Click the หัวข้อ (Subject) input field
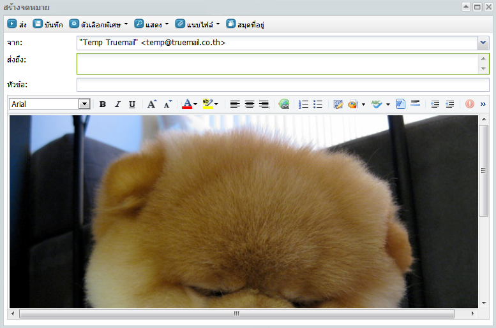This screenshot has height=328, width=496. pyautogui.click(x=283, y=85)
